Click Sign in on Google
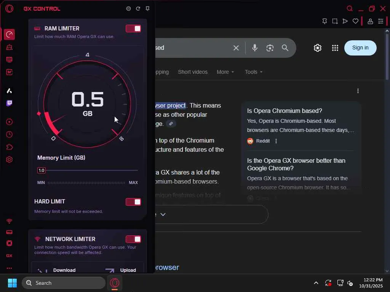The image size is (390, 292). (x=360, y=48)
